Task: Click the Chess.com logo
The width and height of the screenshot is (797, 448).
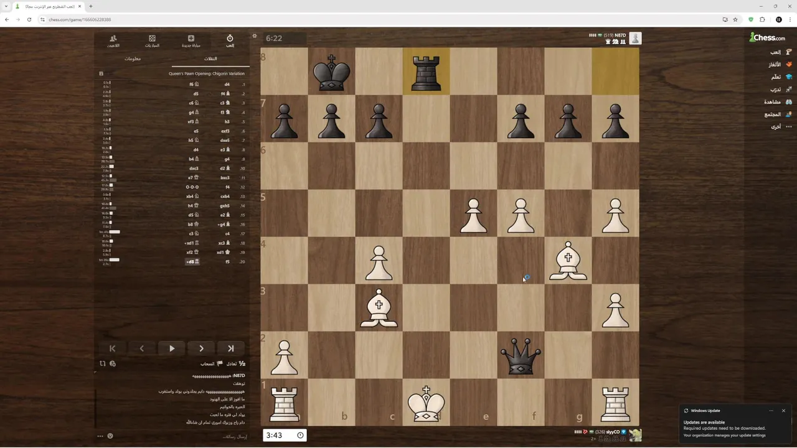Action: click(x=767, y=37)
